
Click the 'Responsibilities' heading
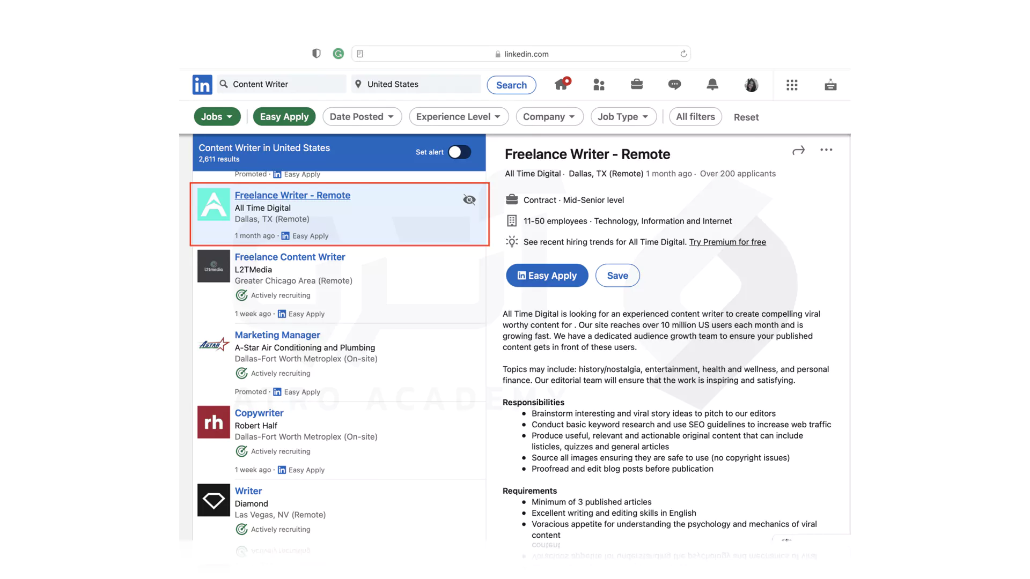(533, 403)
